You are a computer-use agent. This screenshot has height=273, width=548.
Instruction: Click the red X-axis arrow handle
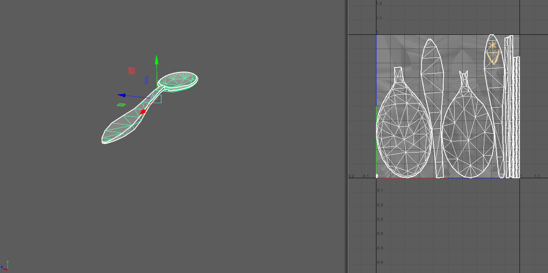click(142, 112)
